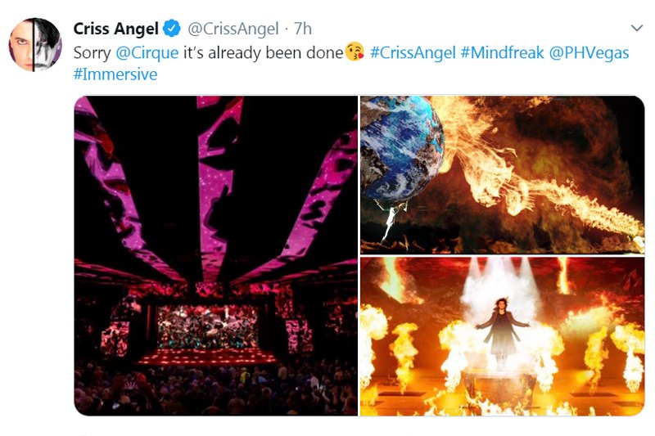View the pink-lit theater photo
This screenshot has height=436, width=655.
[216, 256]
